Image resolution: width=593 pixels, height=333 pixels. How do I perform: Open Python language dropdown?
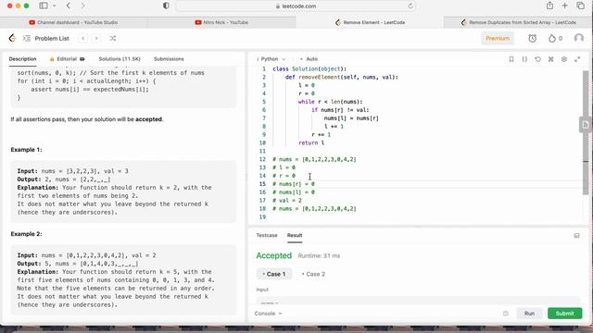click(x=271, y=59)
